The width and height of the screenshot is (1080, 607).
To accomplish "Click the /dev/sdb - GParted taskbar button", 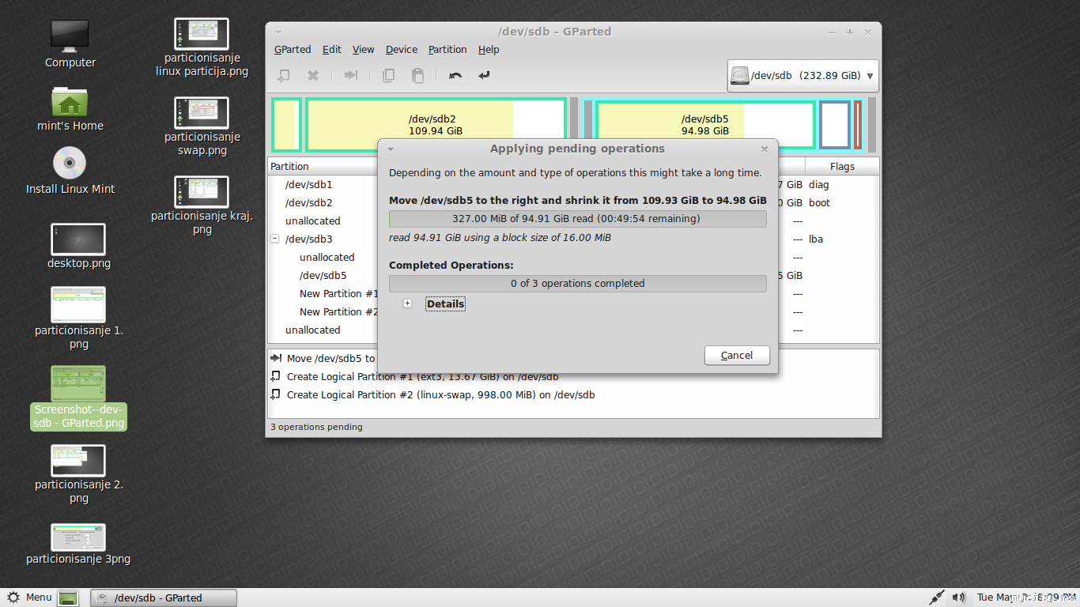I will point(164,598).
